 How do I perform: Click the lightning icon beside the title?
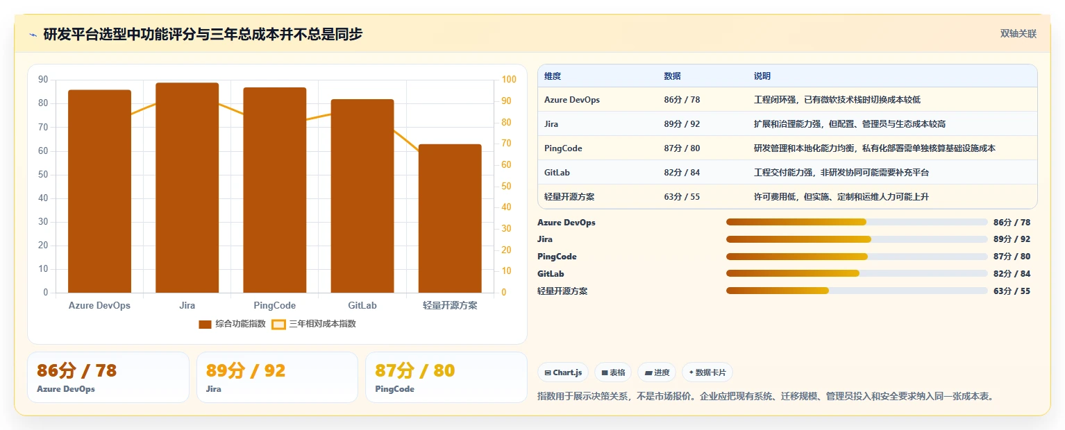coord(33,35)
